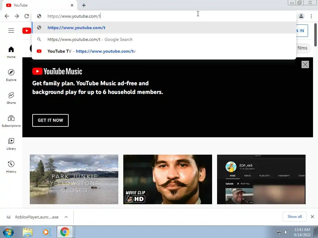This screenshot has height=238, width=318.
Task: Open the EDP_445 video thumbnail
Action: (x=261, y=179)
